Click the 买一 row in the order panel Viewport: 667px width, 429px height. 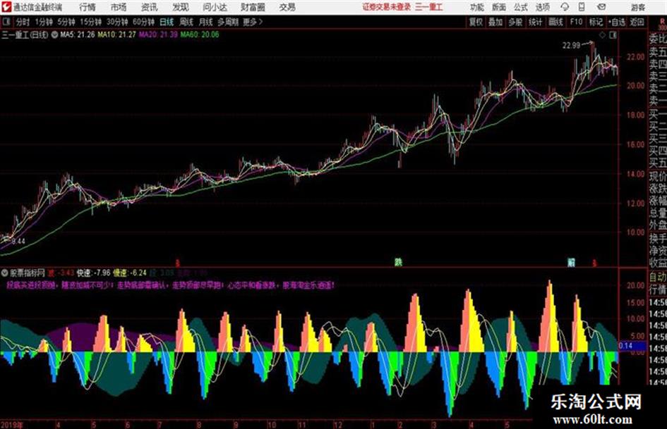[657, 114]
